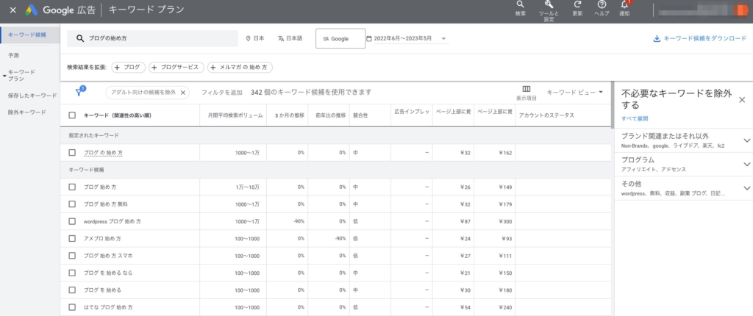Add ブログ to broaden search
753x316 pixels.
(128, 68)
